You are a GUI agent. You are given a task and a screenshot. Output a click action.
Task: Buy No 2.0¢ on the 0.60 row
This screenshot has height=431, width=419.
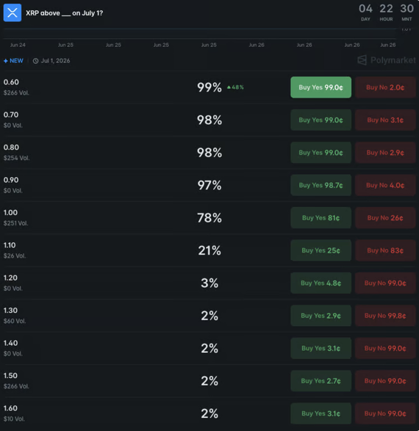[x=385, y=87]
